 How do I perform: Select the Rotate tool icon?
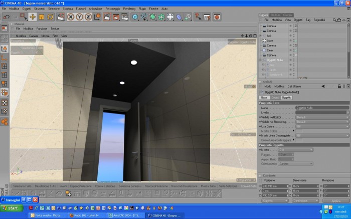50,17
